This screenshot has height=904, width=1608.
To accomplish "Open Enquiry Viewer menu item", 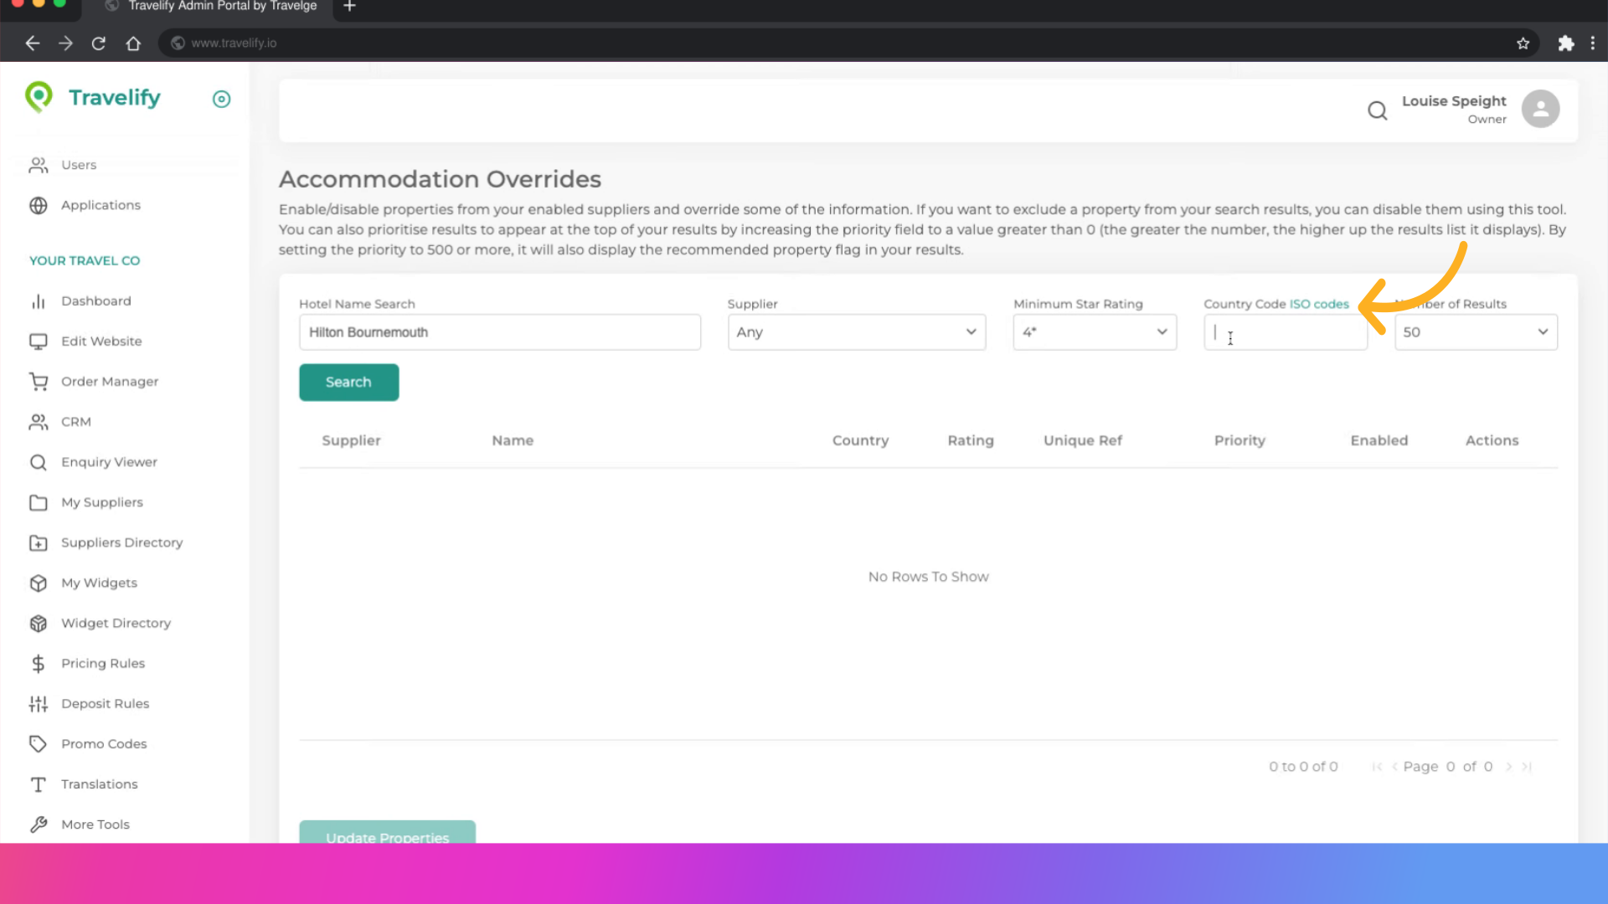I will [109, 462].
